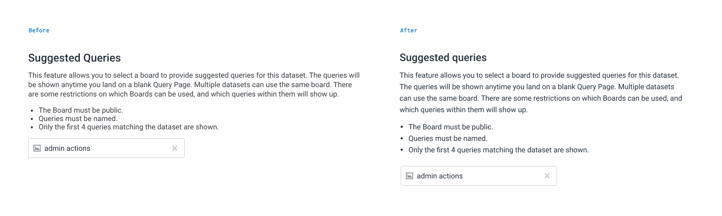
Task: Click 'This feature allows' text in After description
Action: point(429,76)
